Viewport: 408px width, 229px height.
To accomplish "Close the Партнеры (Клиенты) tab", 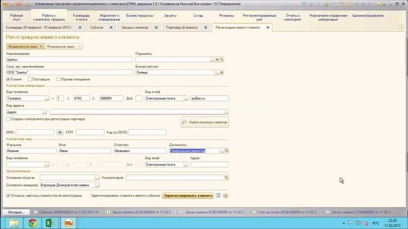I will (x=205, y=27).
